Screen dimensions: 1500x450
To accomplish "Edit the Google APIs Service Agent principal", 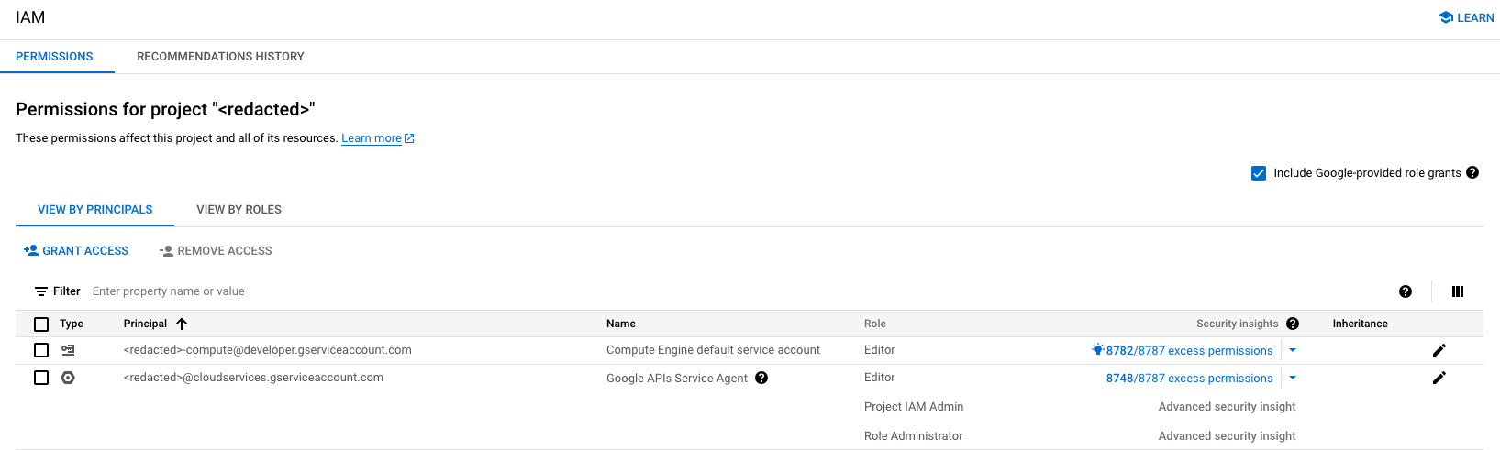I will [1439, 378].
